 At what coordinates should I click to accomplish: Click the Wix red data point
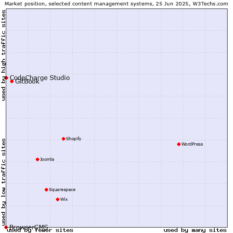coord(57,199)
